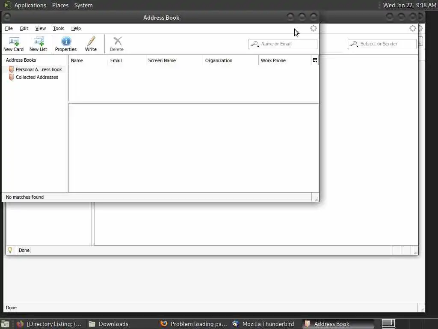This screenshot has height=329, width=438.
Task: Sort by the Email column header
Action: tap(127, 60)
